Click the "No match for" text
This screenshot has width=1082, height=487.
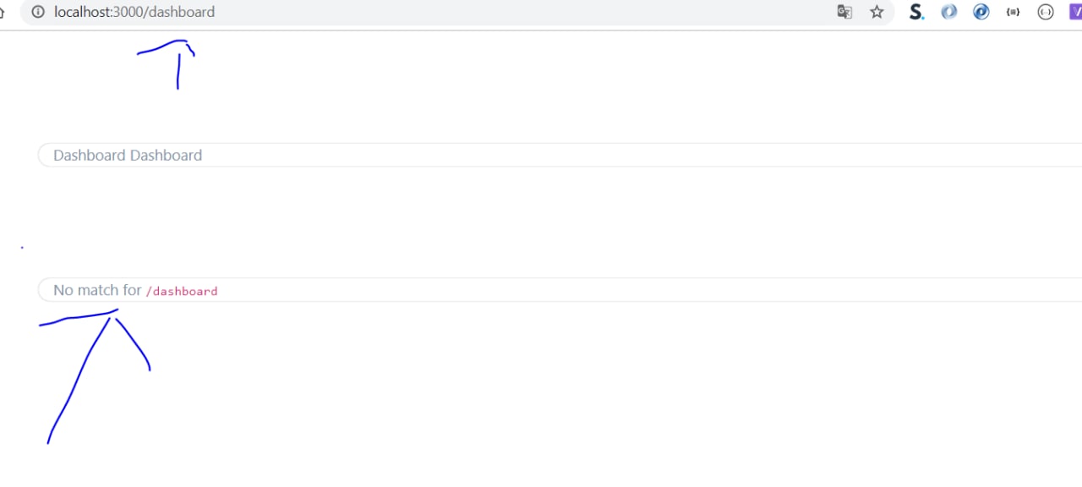click(x=97, y=290)
